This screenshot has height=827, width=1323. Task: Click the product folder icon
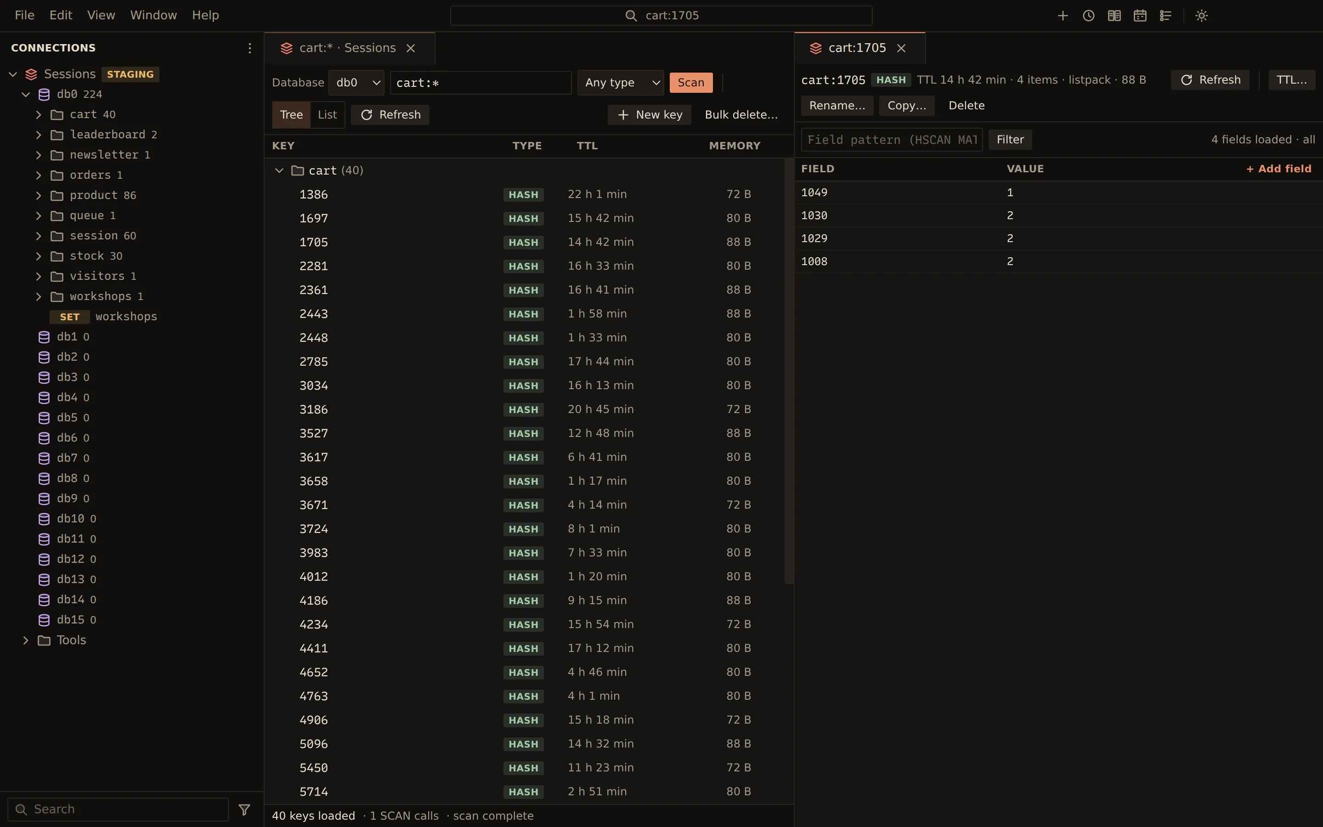pos(57,195)
